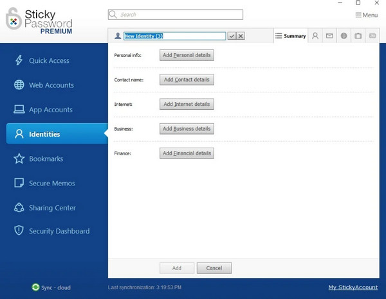Viewport: 386px width, 299px height.
Task: Maximize the Sticky Password window
Action: click(x=358, y=3)
